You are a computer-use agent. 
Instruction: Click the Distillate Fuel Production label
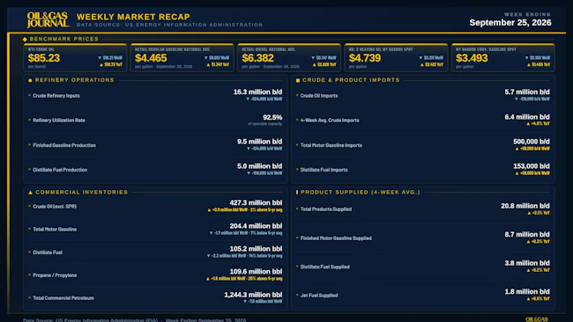tap(60, 170)
